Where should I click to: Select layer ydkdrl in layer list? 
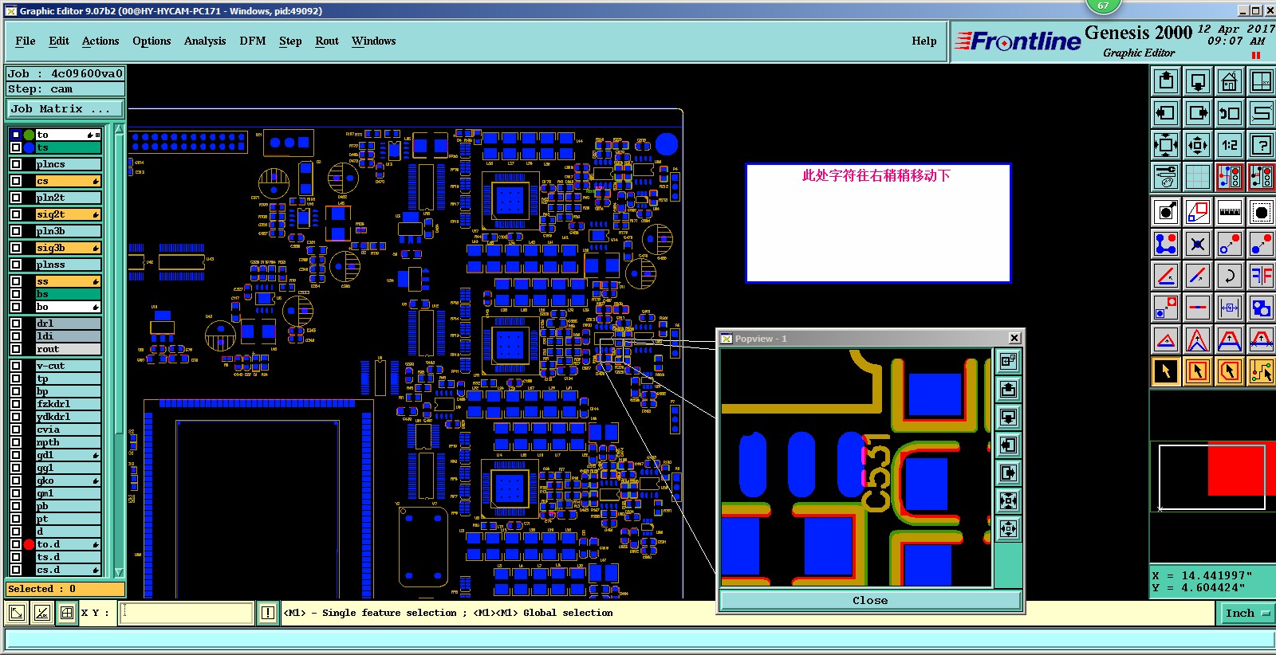(69, 417)
